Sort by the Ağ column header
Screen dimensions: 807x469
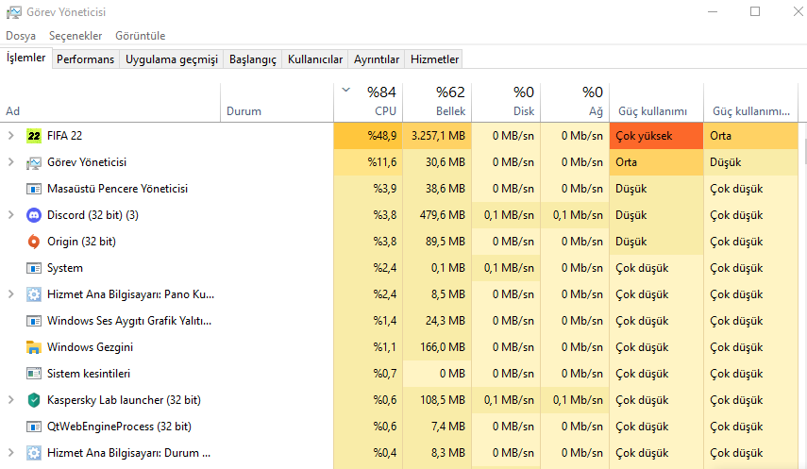click(x=575, y=103)
